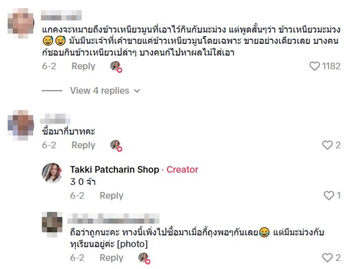Image resolution: width=353 pixels, height=269 pixels.
Task: Expand View 4 replies
Action: tap(100, 91)
